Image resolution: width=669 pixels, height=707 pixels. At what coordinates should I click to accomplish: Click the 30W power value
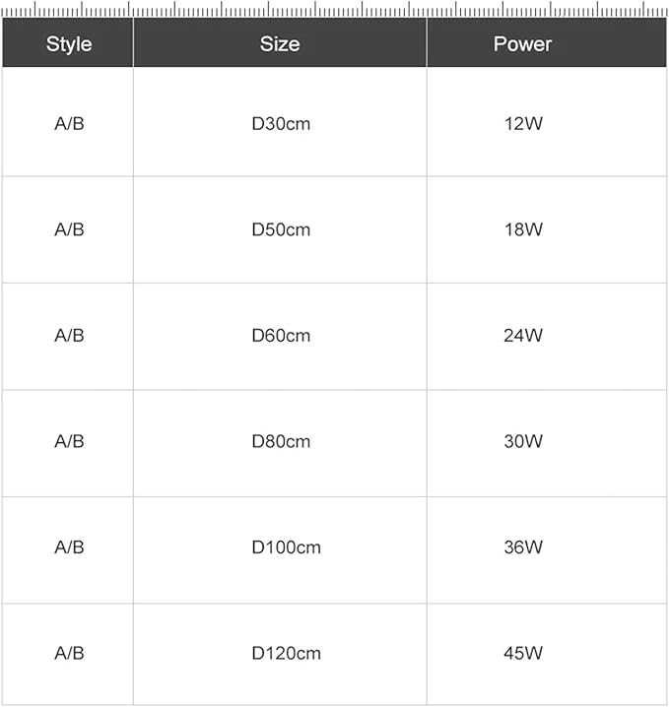tap(523, 441)
